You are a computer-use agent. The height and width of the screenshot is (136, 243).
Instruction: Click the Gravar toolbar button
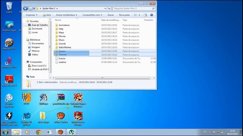coord(110,15)
